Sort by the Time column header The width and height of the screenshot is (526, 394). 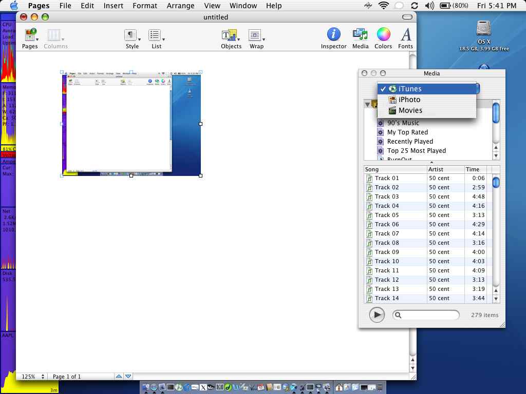475,169
